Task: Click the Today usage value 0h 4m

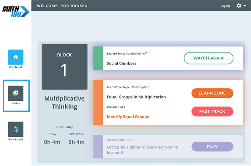Action: [52, 142]
